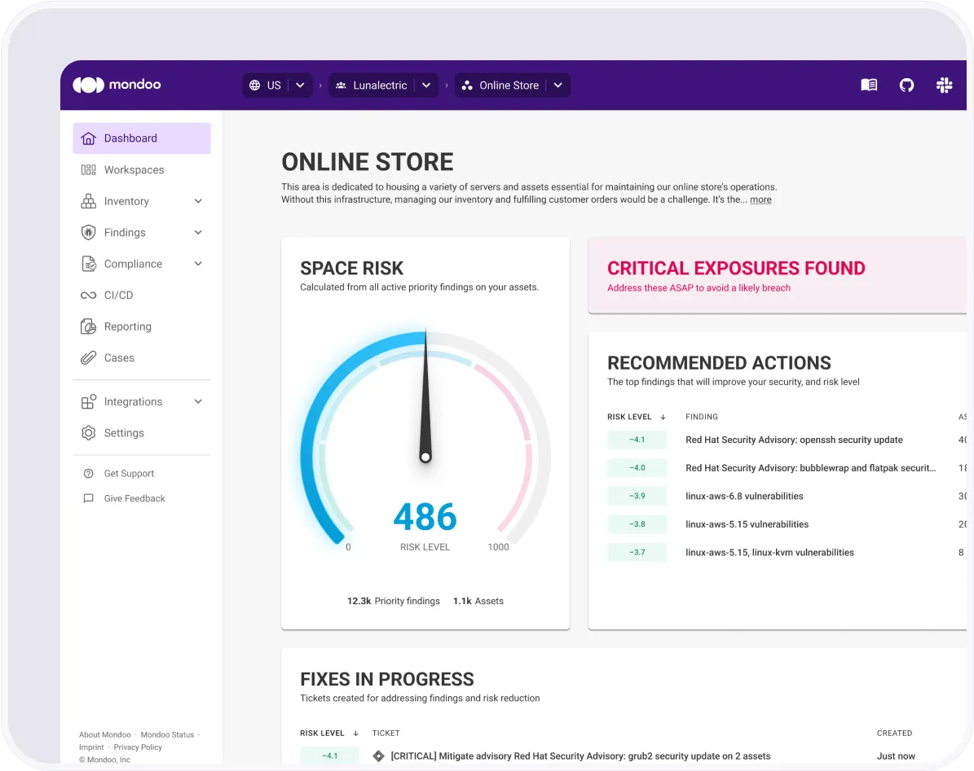The image size is (974, 771).
Task: Click FINDING column header
Action: (701, 417)
